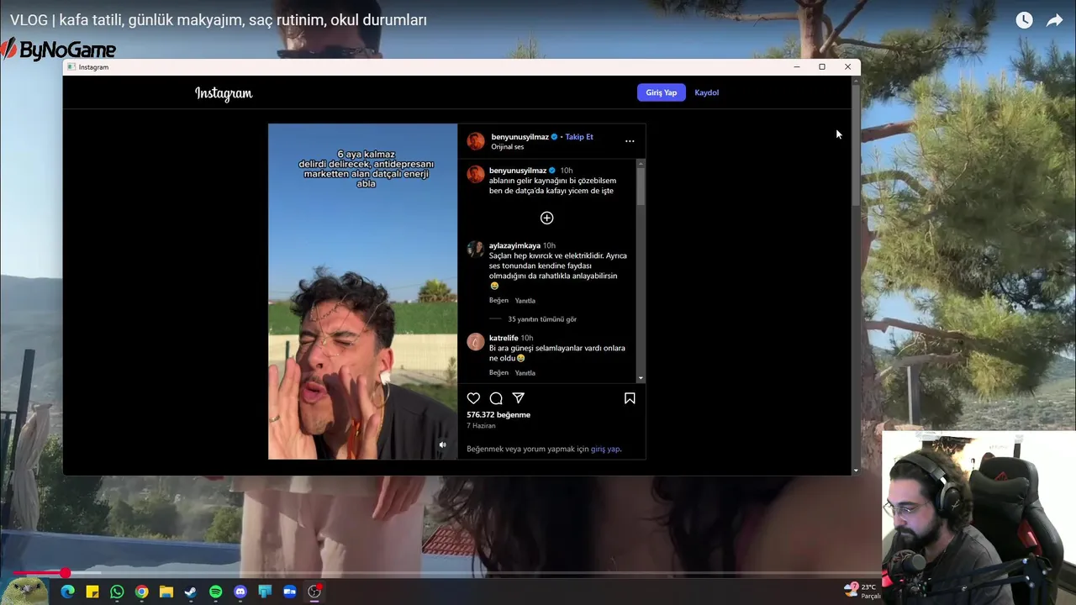Expand '35 yanıtın tümünü gör' replies
Viewport: 1076px width, 605px height.
(x=542, y=319)
